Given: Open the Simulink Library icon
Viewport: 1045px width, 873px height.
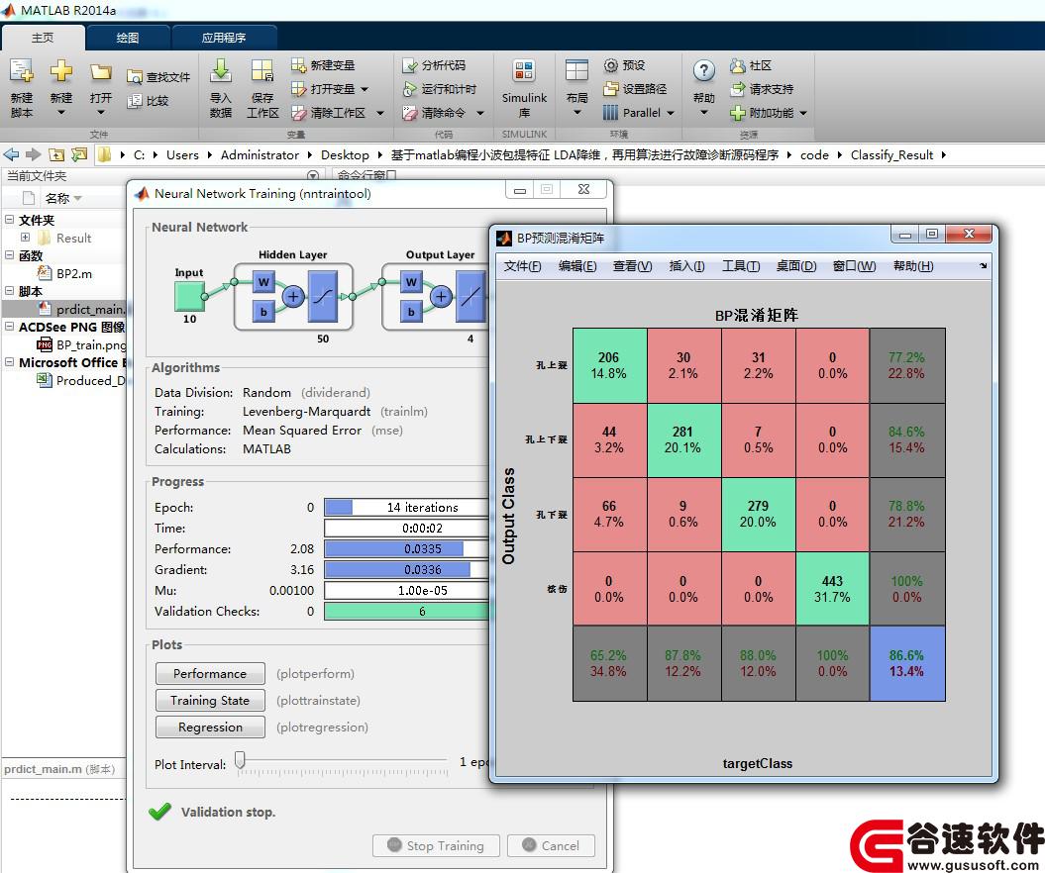Looking at the screenshot, I should pyautogui.click(x=524, y=70).
